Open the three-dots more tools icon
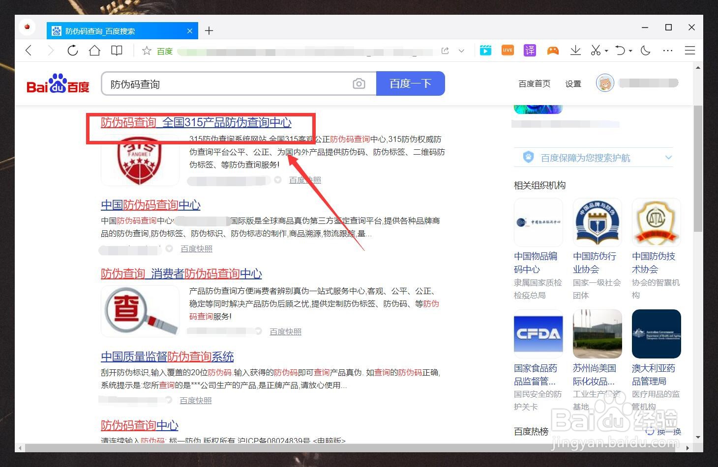The width and height of the screenshot is (718, 467). tap(667, 51)
